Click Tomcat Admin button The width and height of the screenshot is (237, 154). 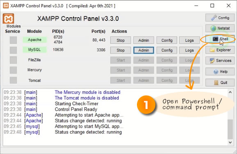[144, 80]
